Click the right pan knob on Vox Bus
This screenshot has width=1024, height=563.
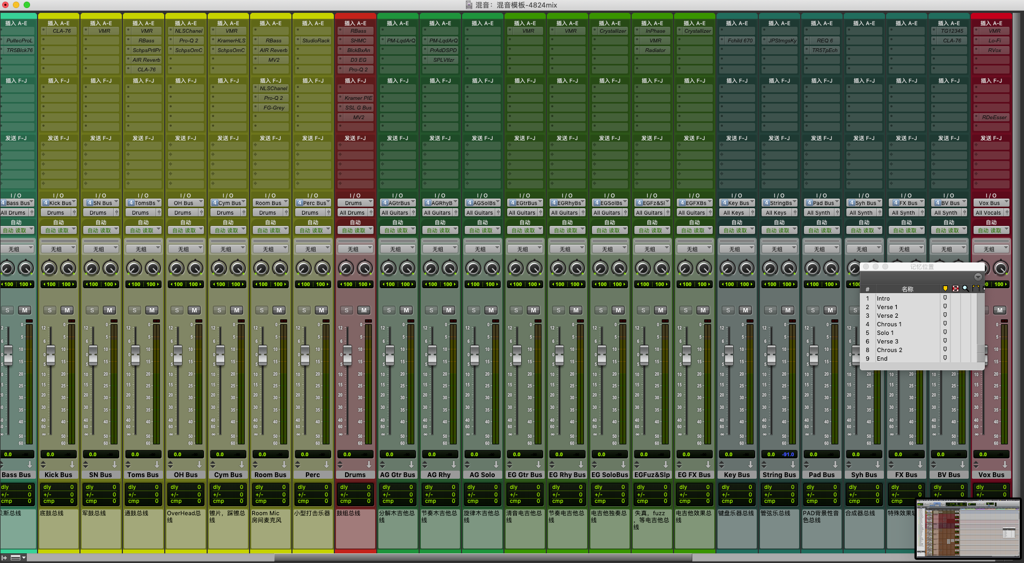coord(1001,268)
